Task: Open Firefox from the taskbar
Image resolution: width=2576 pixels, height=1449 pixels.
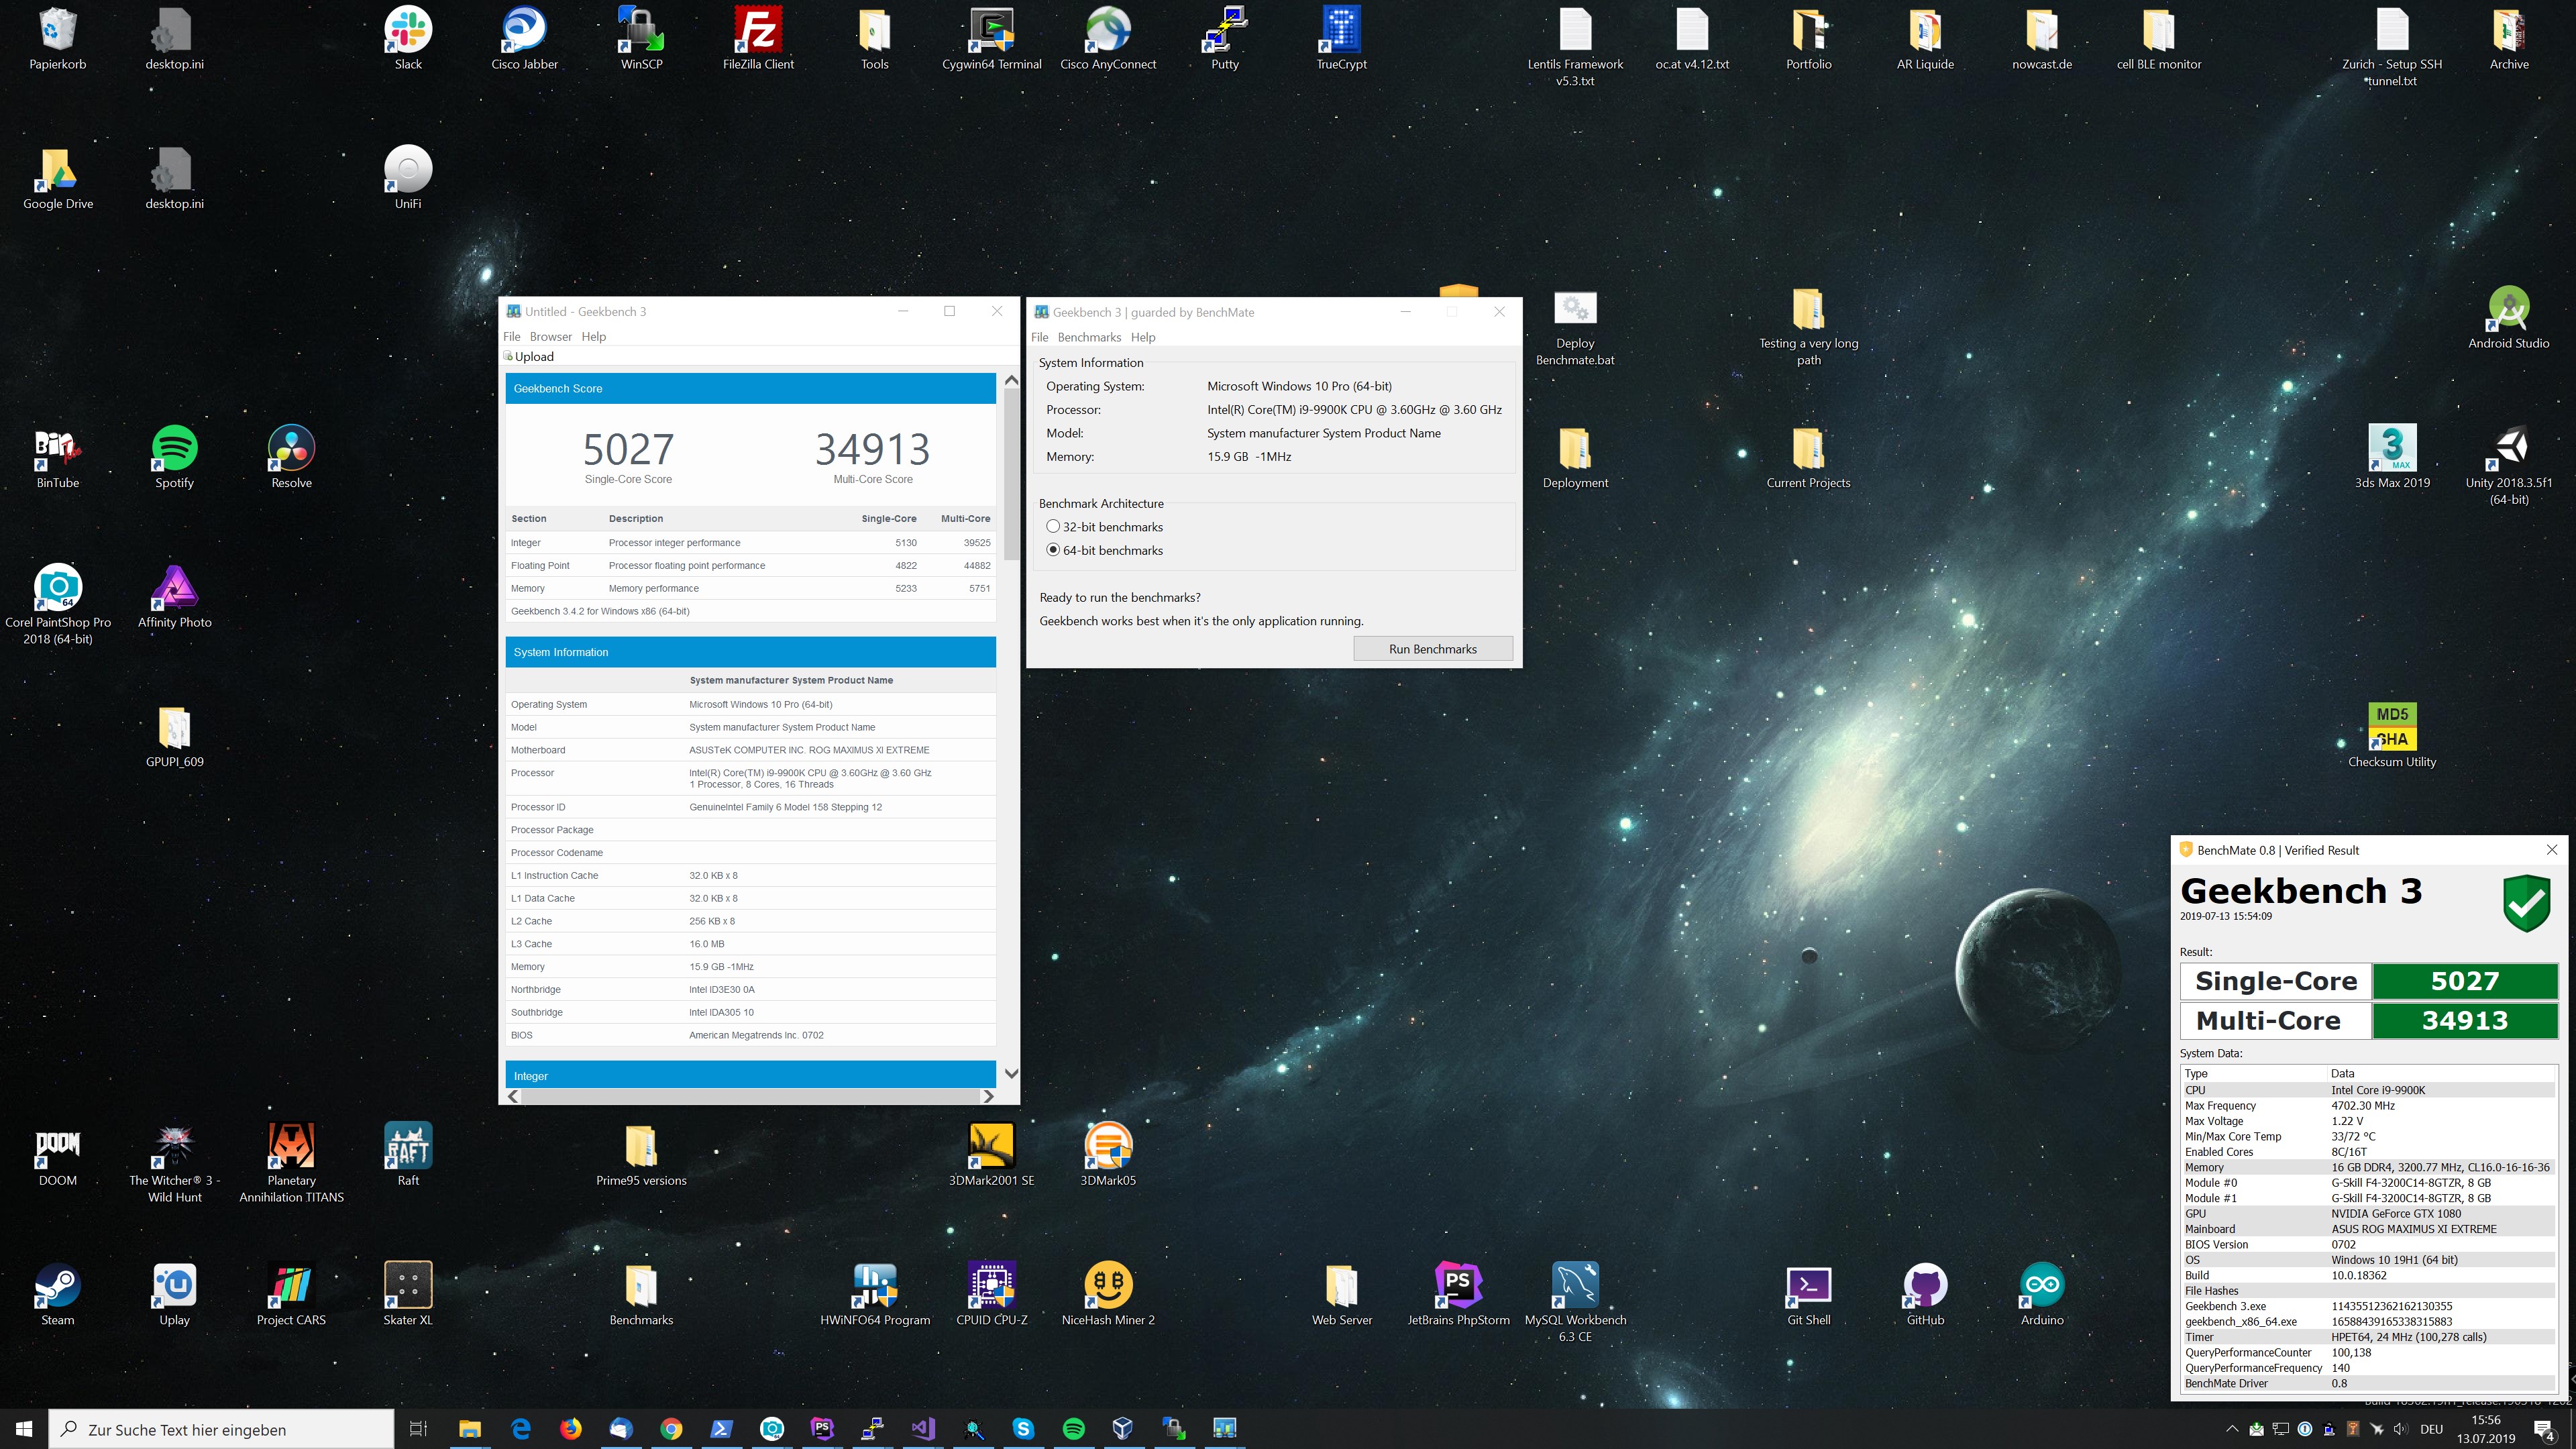Action: 570,1429
